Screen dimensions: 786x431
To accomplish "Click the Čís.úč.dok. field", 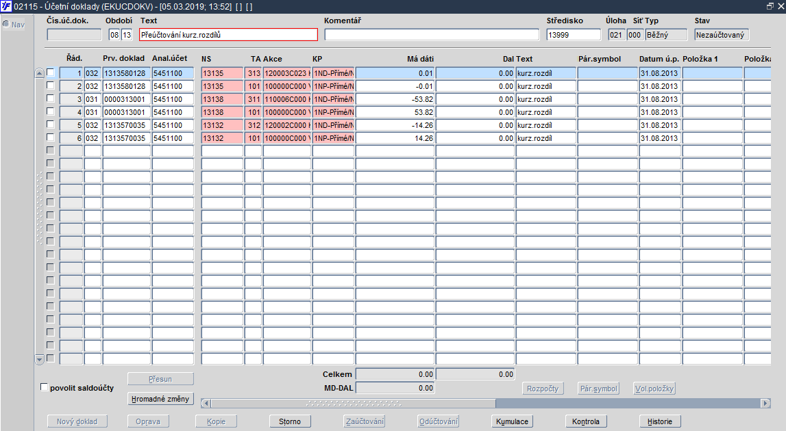I will (74, 34).
